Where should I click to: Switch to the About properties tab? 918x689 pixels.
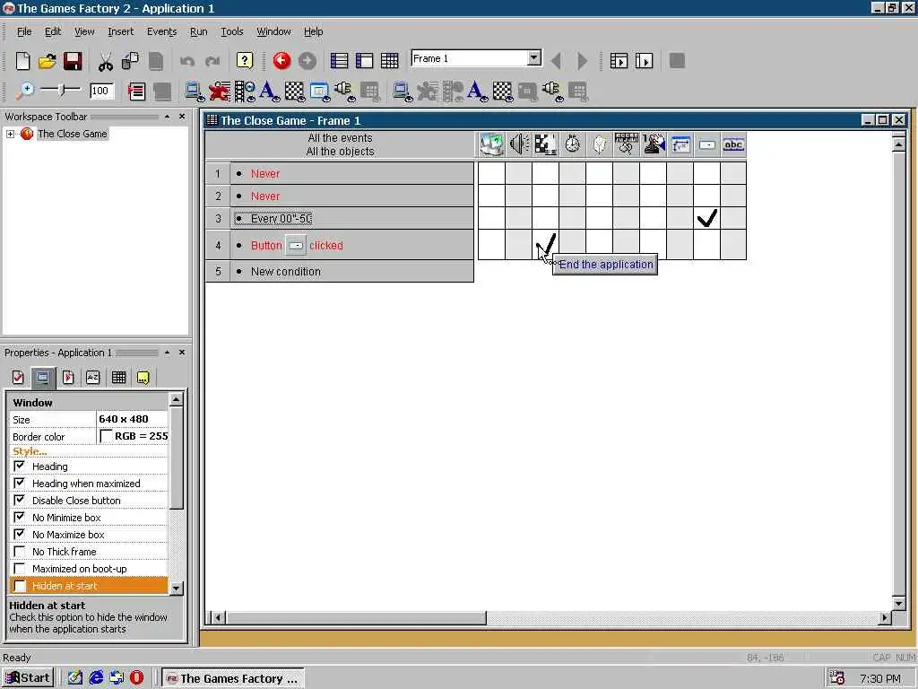coord(143,378)
